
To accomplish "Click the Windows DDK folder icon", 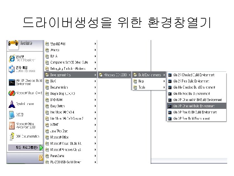I will click(x=101, y=75).
